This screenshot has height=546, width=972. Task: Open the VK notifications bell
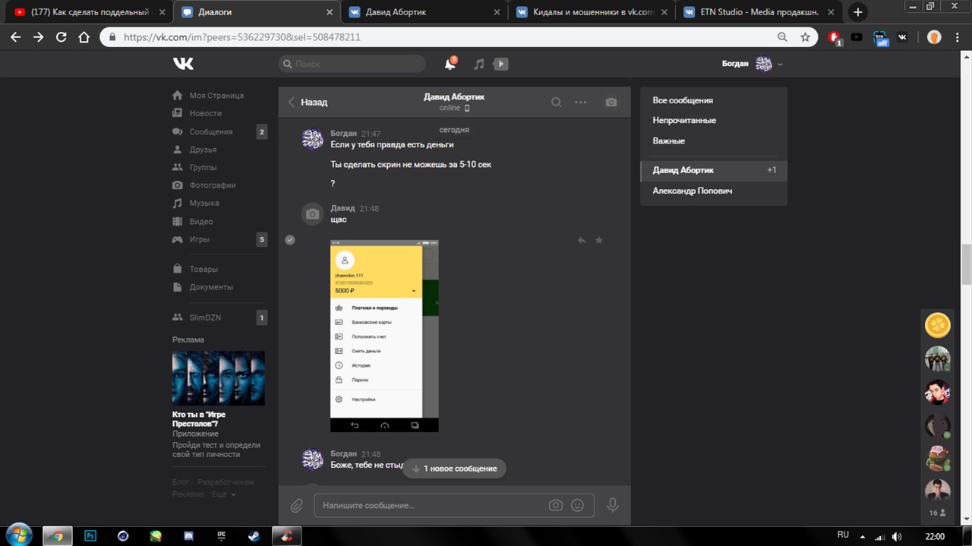(450, 65)
